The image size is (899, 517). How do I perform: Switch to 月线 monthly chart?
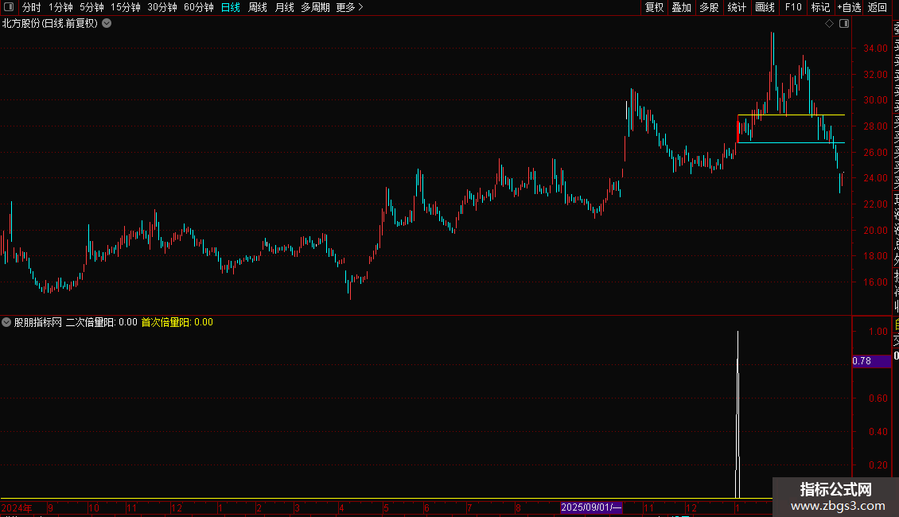[284, 7]
